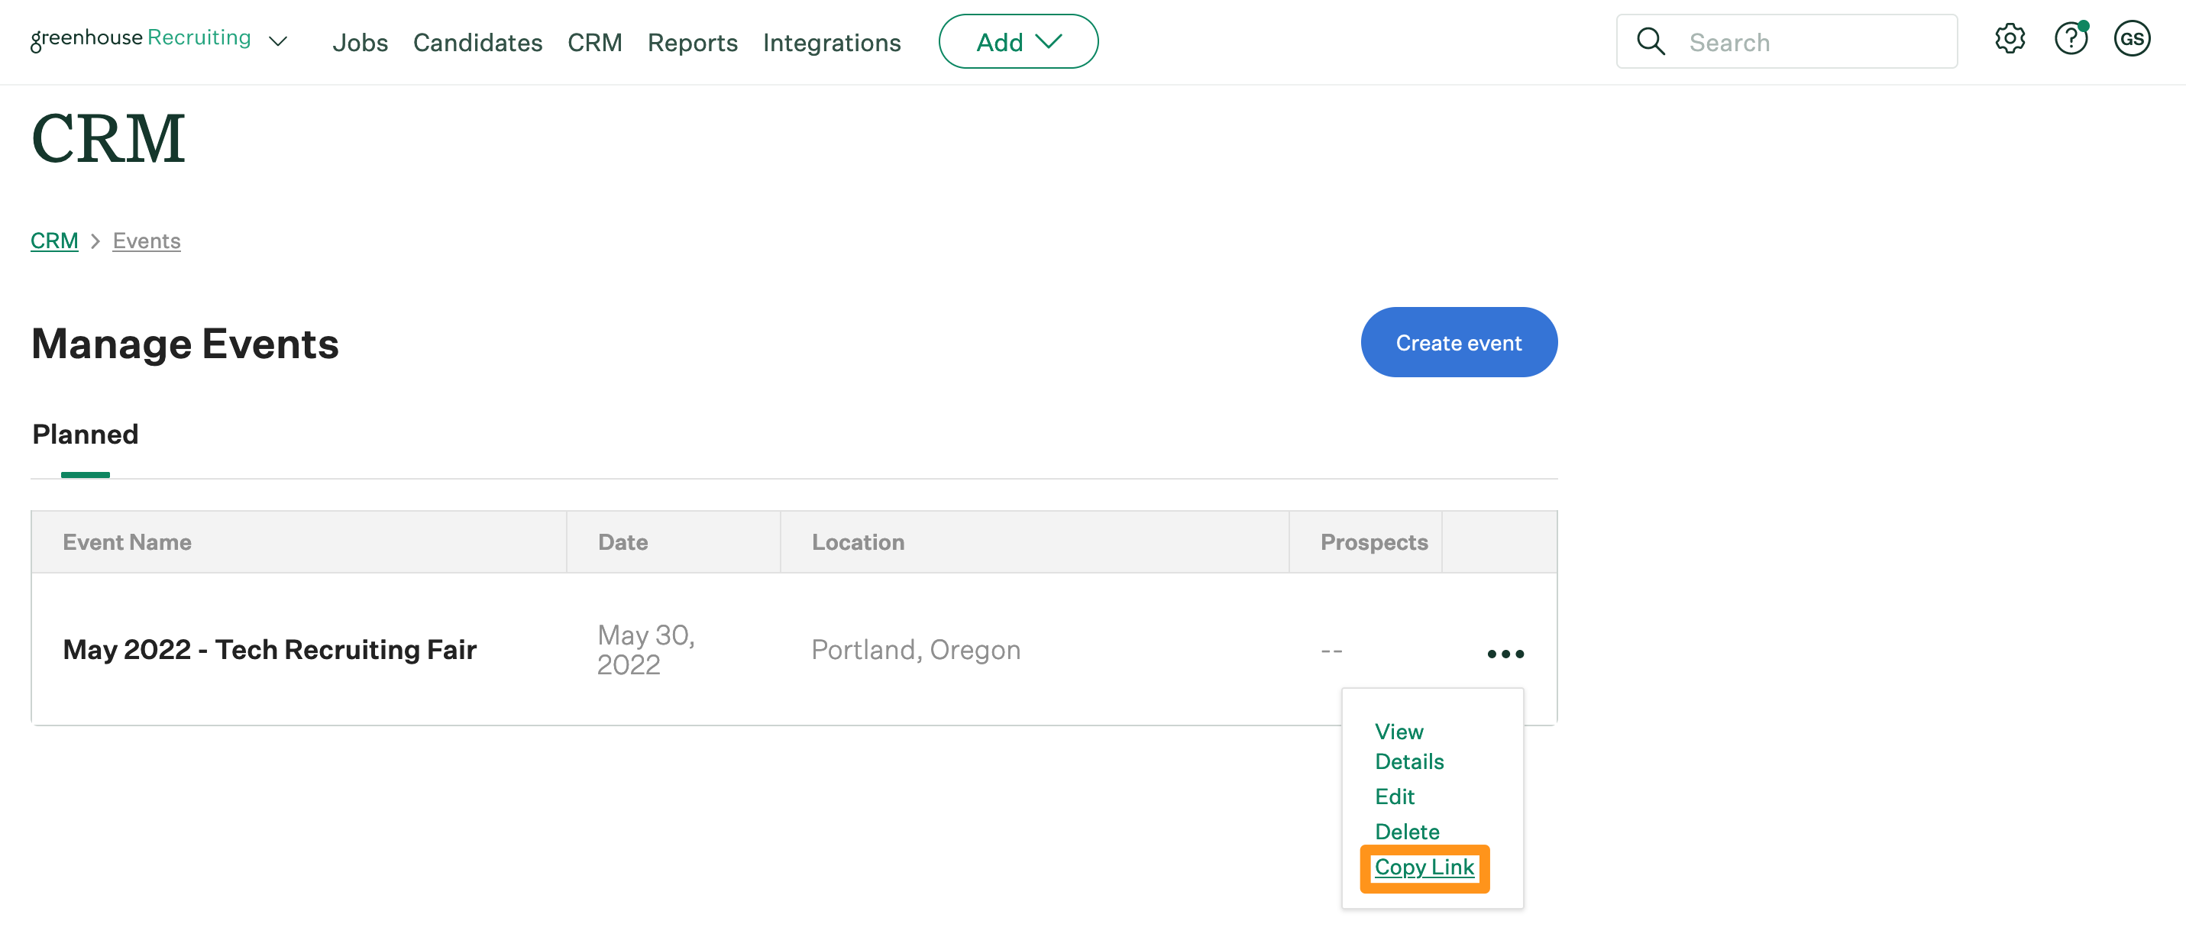Screen dimensions: 2186x950
Task: Open Integrations in top navigation
Action: (832, 43)
